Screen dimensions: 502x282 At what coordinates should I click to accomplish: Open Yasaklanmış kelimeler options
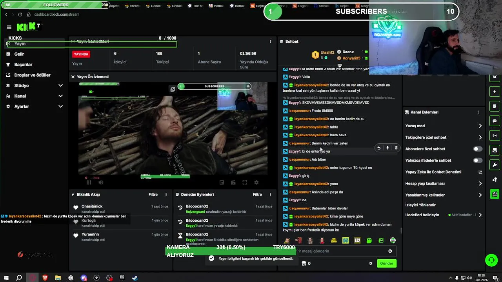[x=480, y=195]
